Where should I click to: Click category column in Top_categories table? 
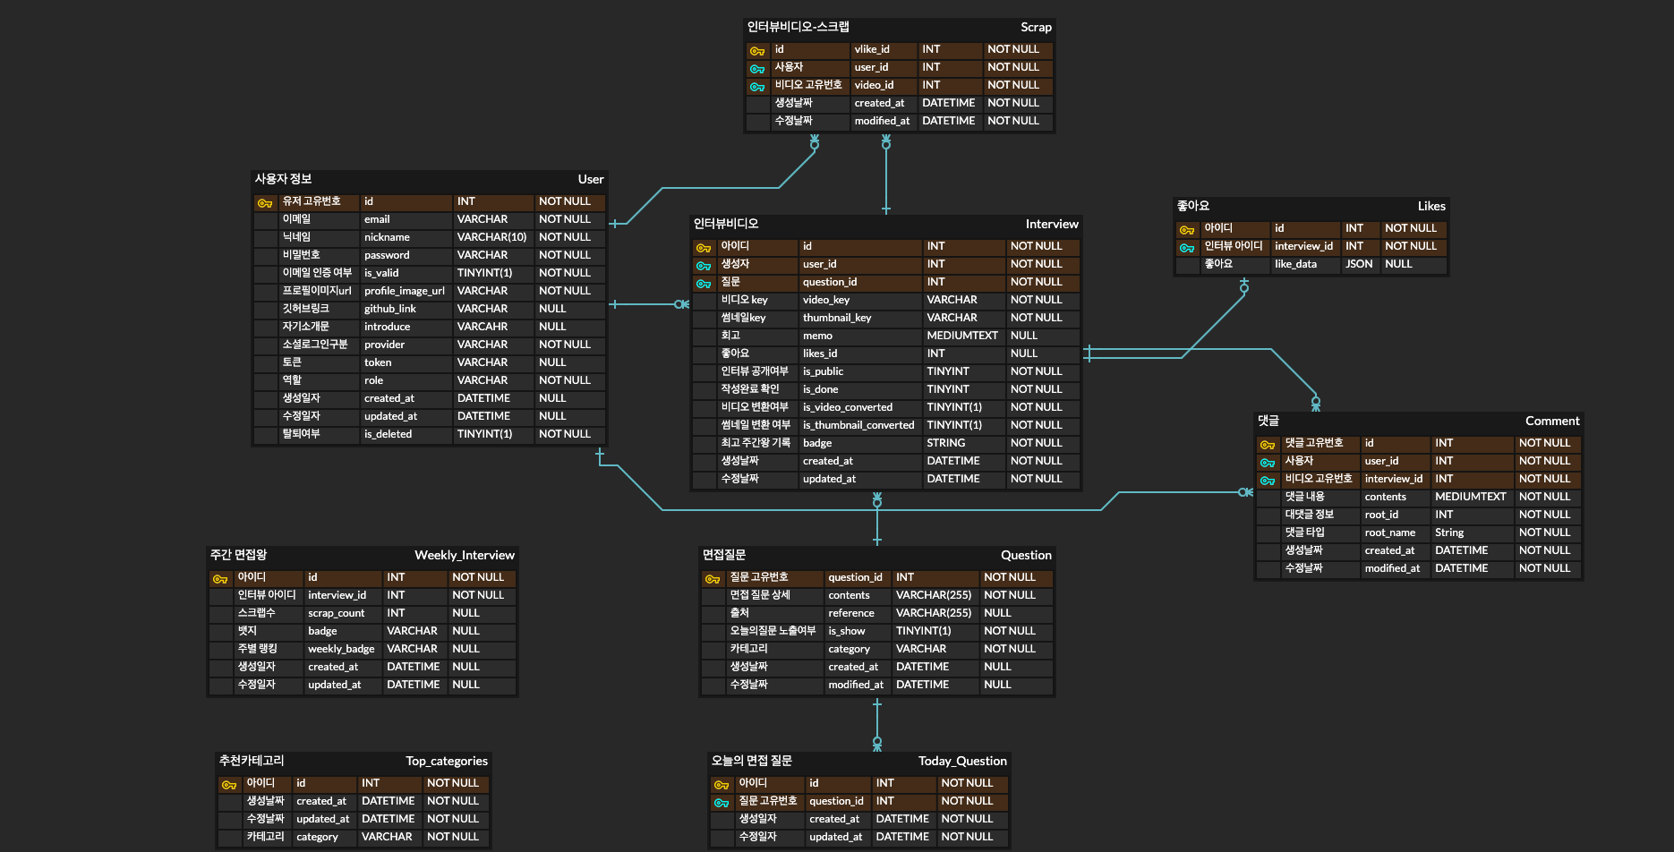(x=317, y=837)
